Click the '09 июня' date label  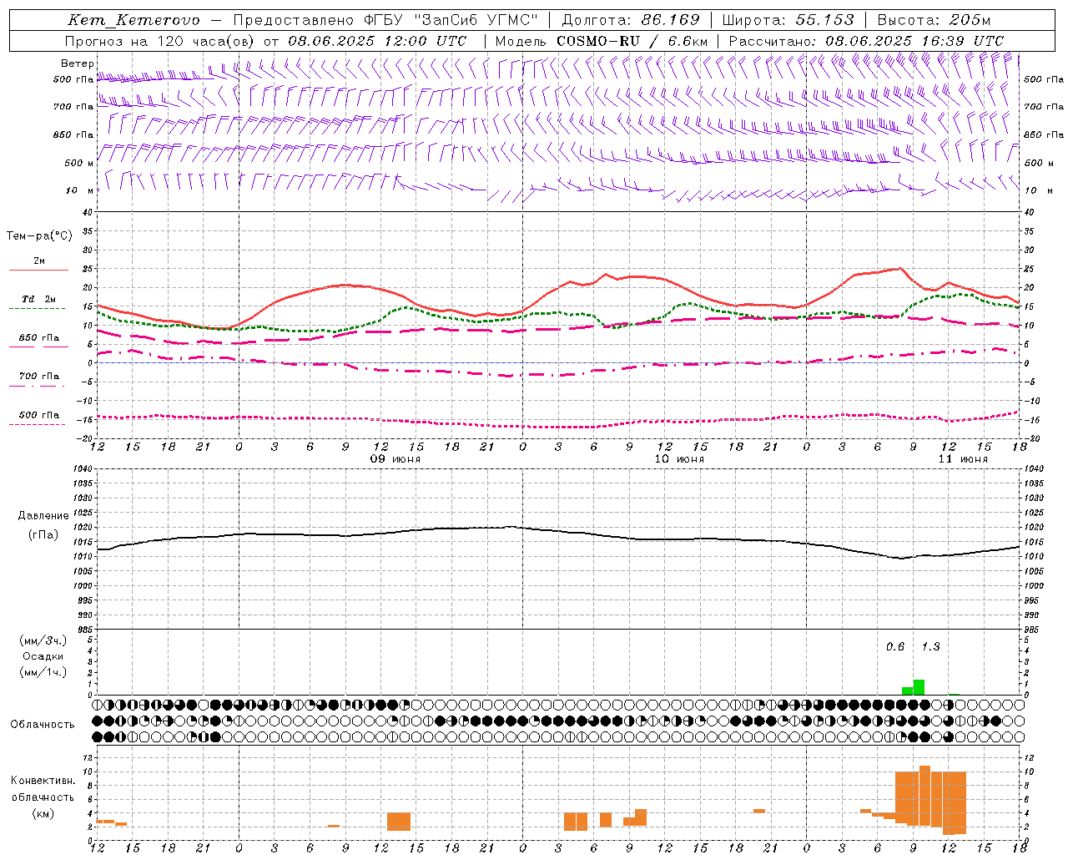tap(395, 459)
